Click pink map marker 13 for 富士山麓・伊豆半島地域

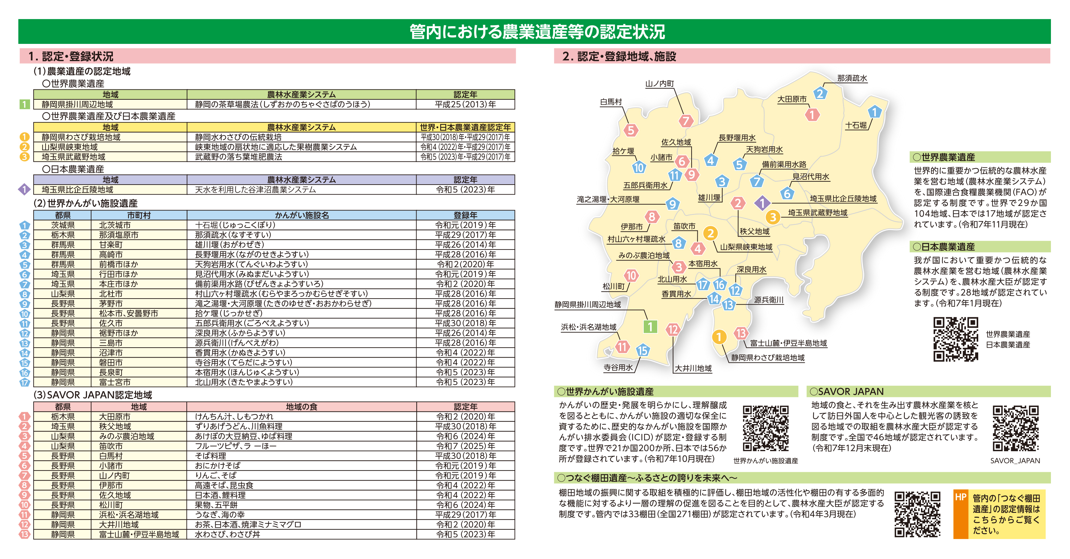(741, 333)
